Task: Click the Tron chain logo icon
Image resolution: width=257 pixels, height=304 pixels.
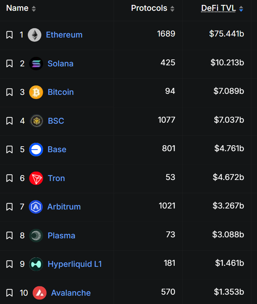Action: (36, 178)
